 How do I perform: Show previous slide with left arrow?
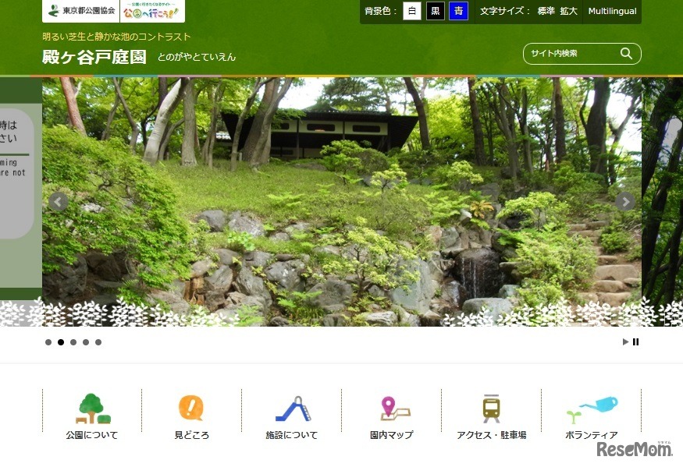pyautogui.click(x=58, y=201)
